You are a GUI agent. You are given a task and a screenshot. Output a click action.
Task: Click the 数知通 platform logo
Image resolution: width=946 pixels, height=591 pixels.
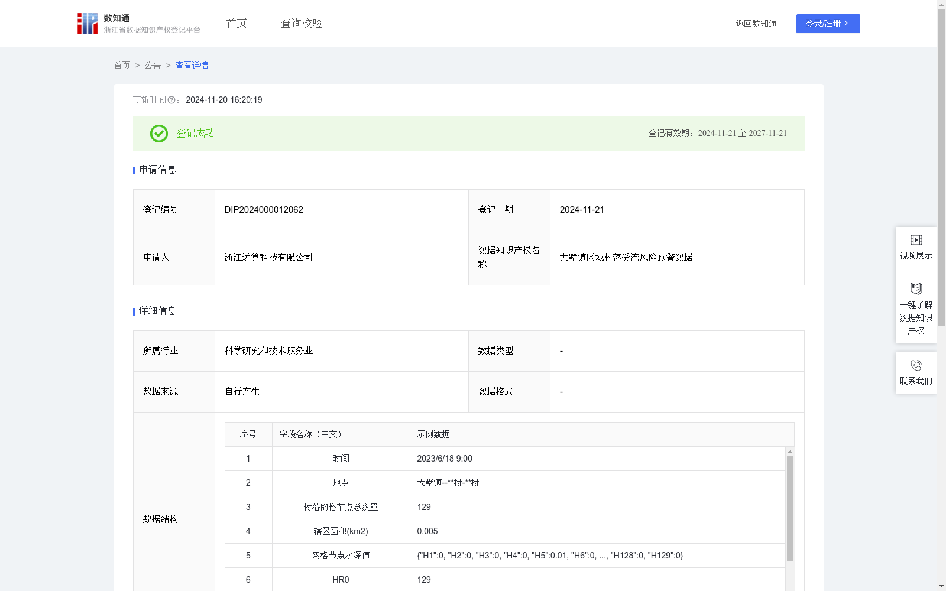(x=139, y=24)
